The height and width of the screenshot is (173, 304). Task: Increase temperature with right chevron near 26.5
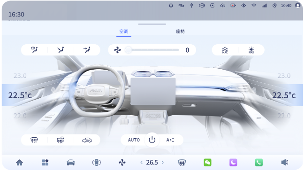pos(162,162)
